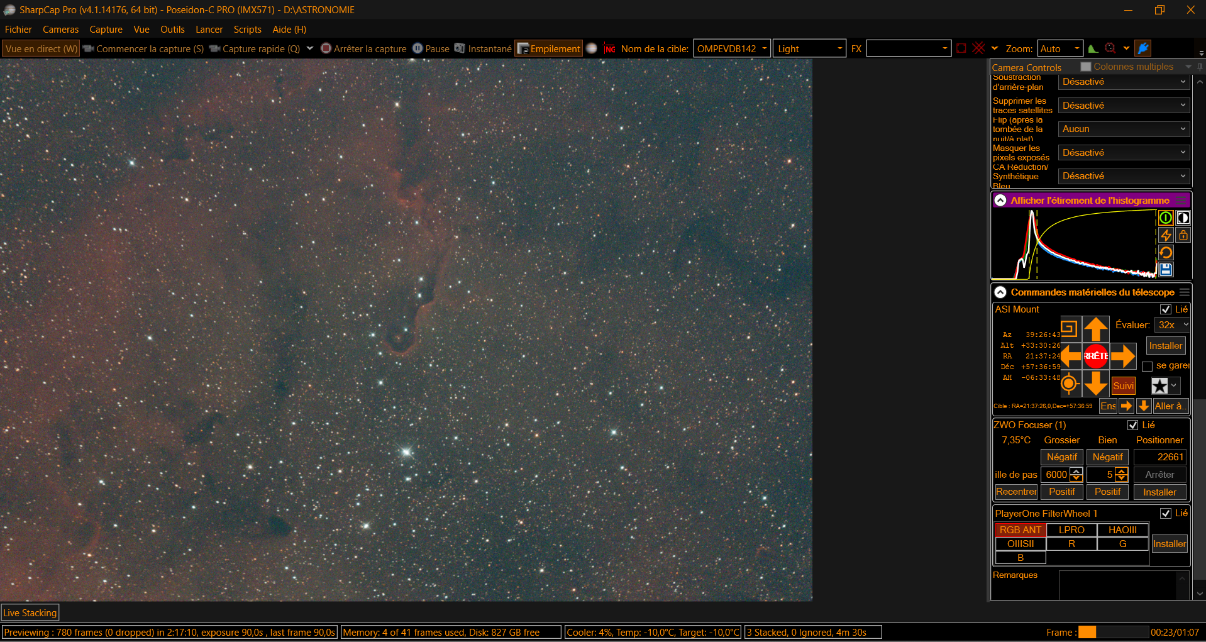Image resolution: width=1206 pixels, height=642 pixels.
Task: Toggle the ZWO Focuser Lié checkbox
Action: point(1132,425)
